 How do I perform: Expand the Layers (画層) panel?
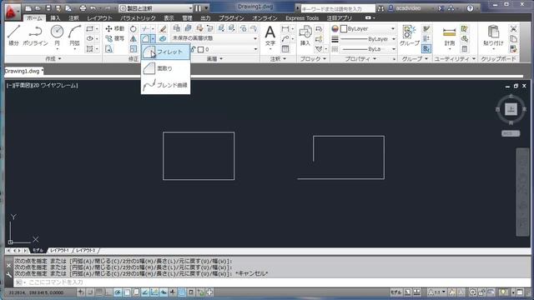[214, 59]
